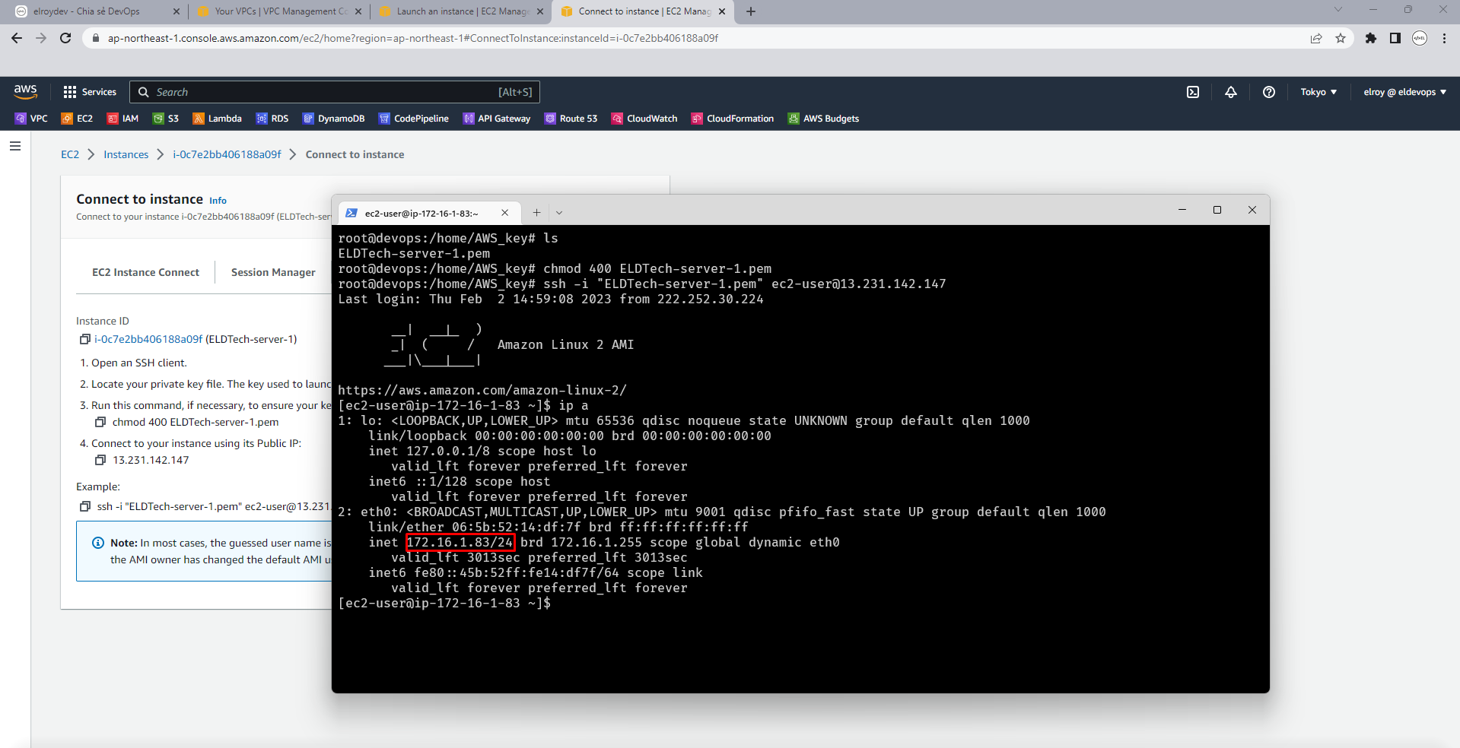Open Lambda shortcut in favorites bar

pos(217,119)
